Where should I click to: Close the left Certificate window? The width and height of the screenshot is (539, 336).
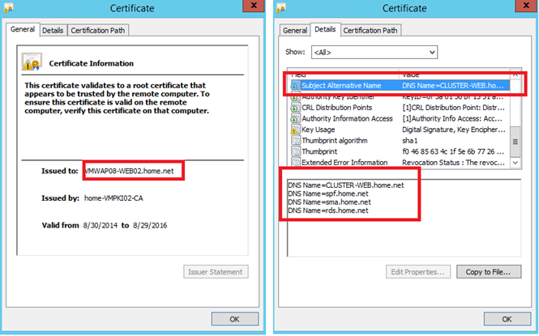(254, 6)
